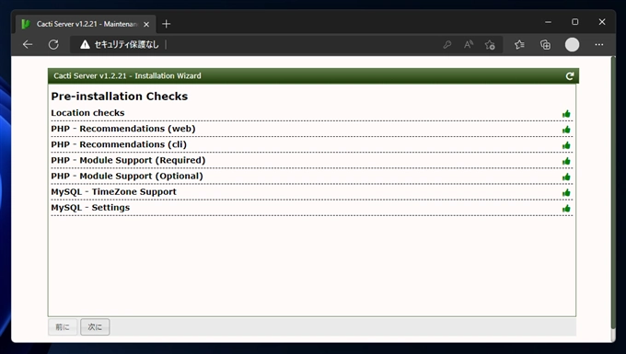Viewport: 626px width, 354px height.
Task: Click thumbs-up icon for MySQL Settings
Action: (566, 209)
